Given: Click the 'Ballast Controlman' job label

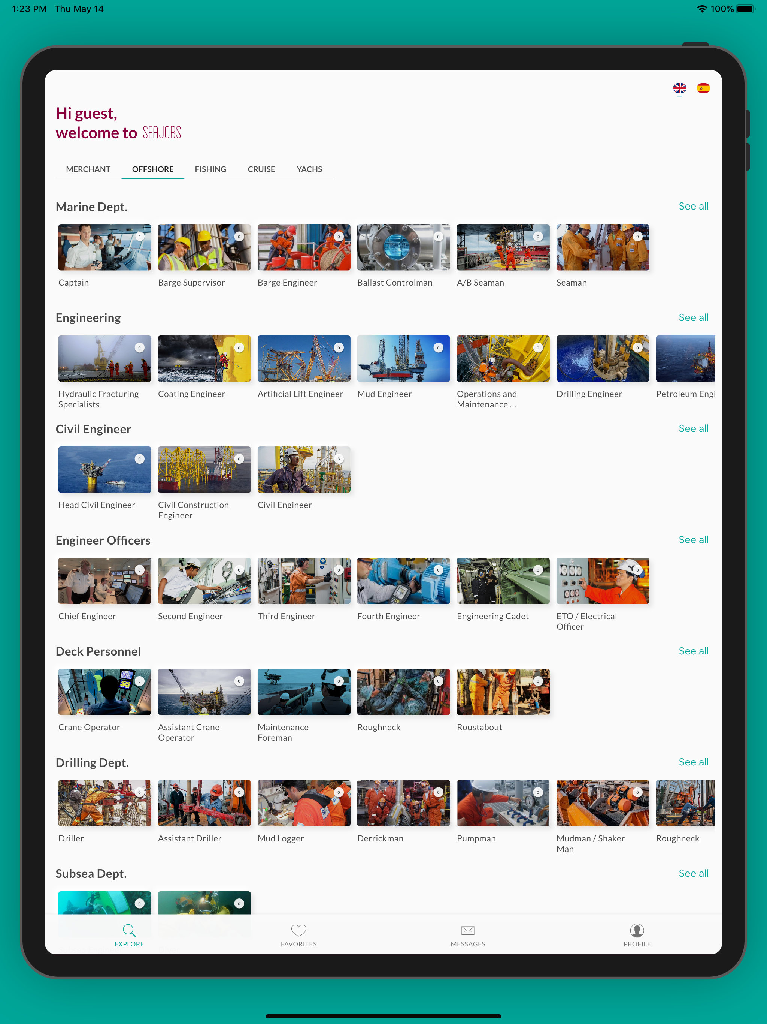Looking at the screenshot, I should click(395, 282).
